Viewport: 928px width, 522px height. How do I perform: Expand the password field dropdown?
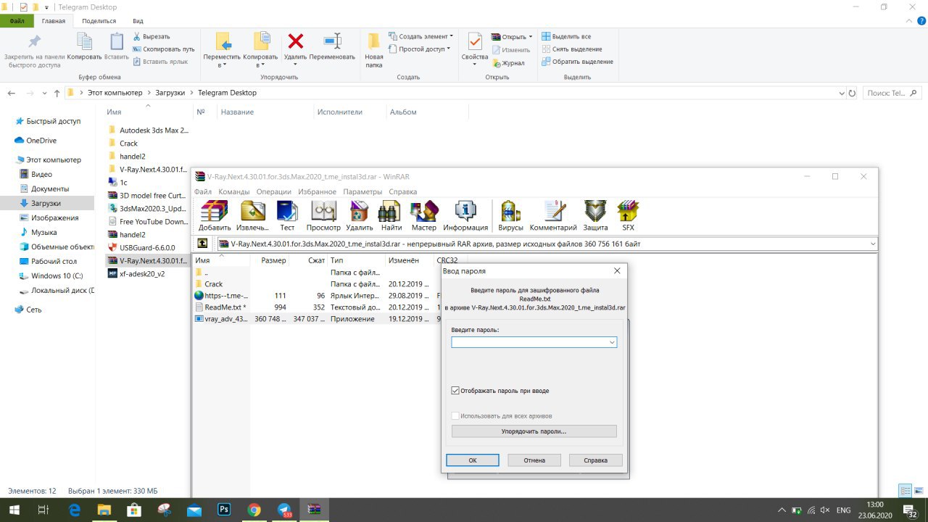pos(612,342)
